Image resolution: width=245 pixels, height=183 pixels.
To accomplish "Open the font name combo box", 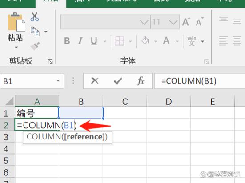I will tap(105, 22).
